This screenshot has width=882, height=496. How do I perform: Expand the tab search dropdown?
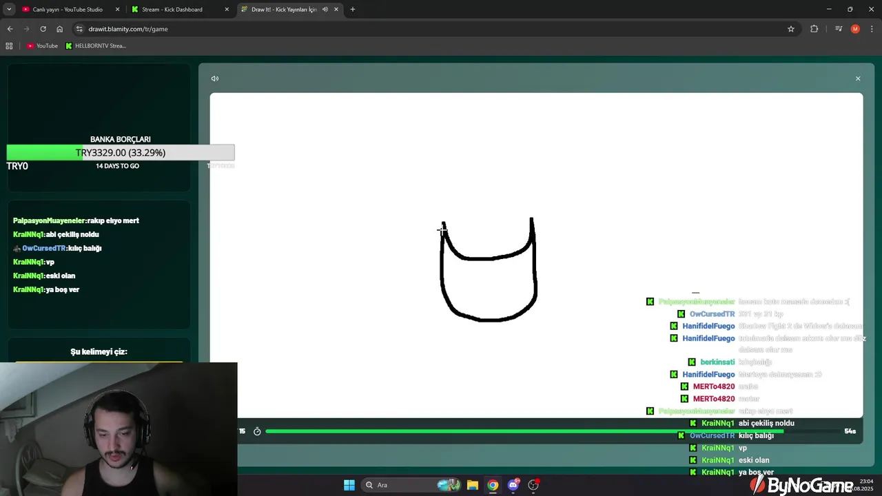click(9, 10)
